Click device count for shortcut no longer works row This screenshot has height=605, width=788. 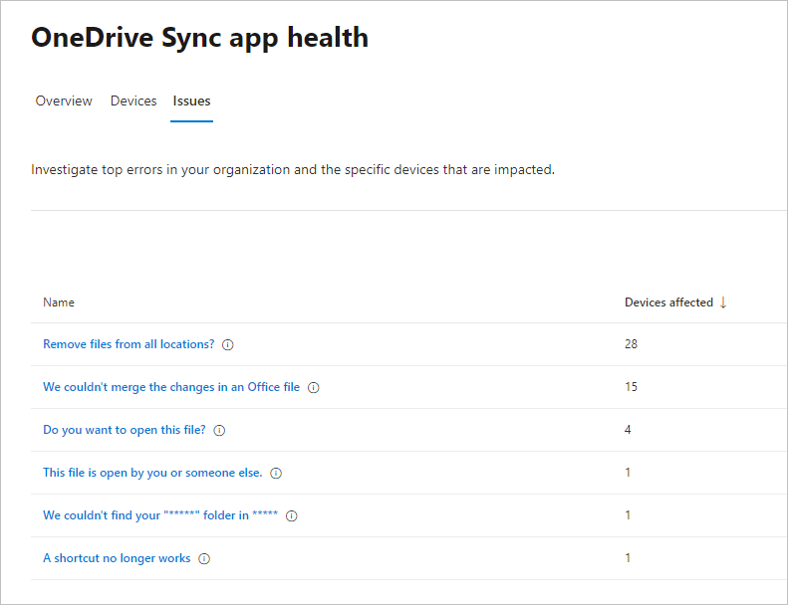pyautogui.click(x=628, y=558)
